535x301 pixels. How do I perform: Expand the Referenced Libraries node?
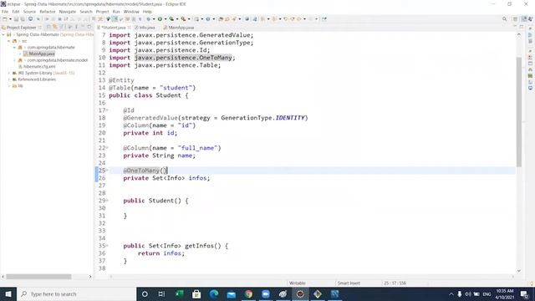coord(9,79)
